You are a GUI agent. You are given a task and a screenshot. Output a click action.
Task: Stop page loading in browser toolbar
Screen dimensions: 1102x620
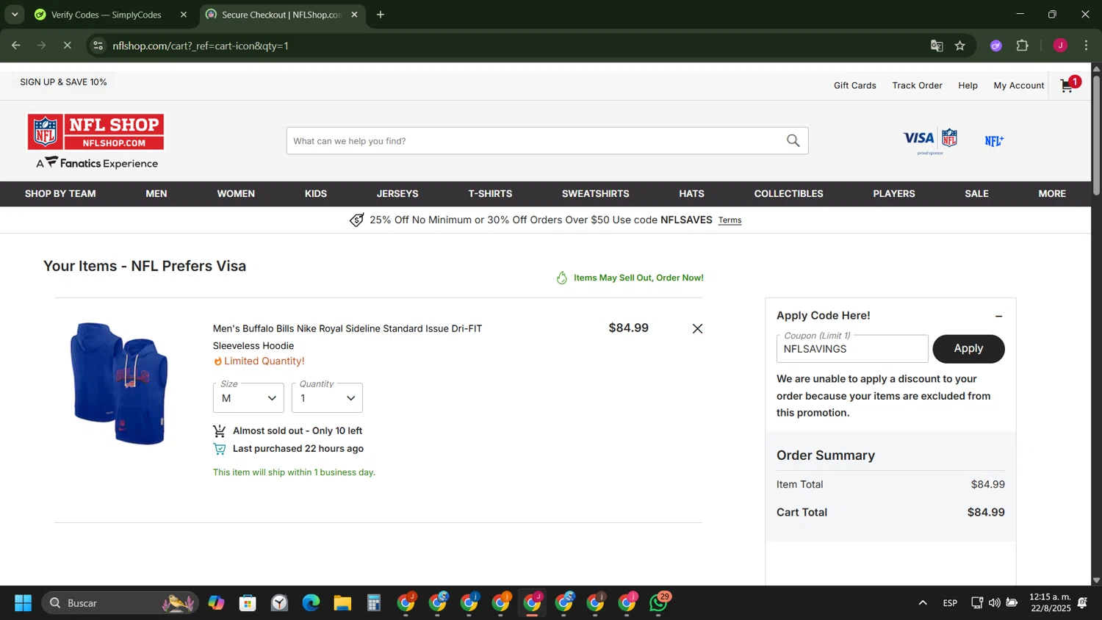67,46
